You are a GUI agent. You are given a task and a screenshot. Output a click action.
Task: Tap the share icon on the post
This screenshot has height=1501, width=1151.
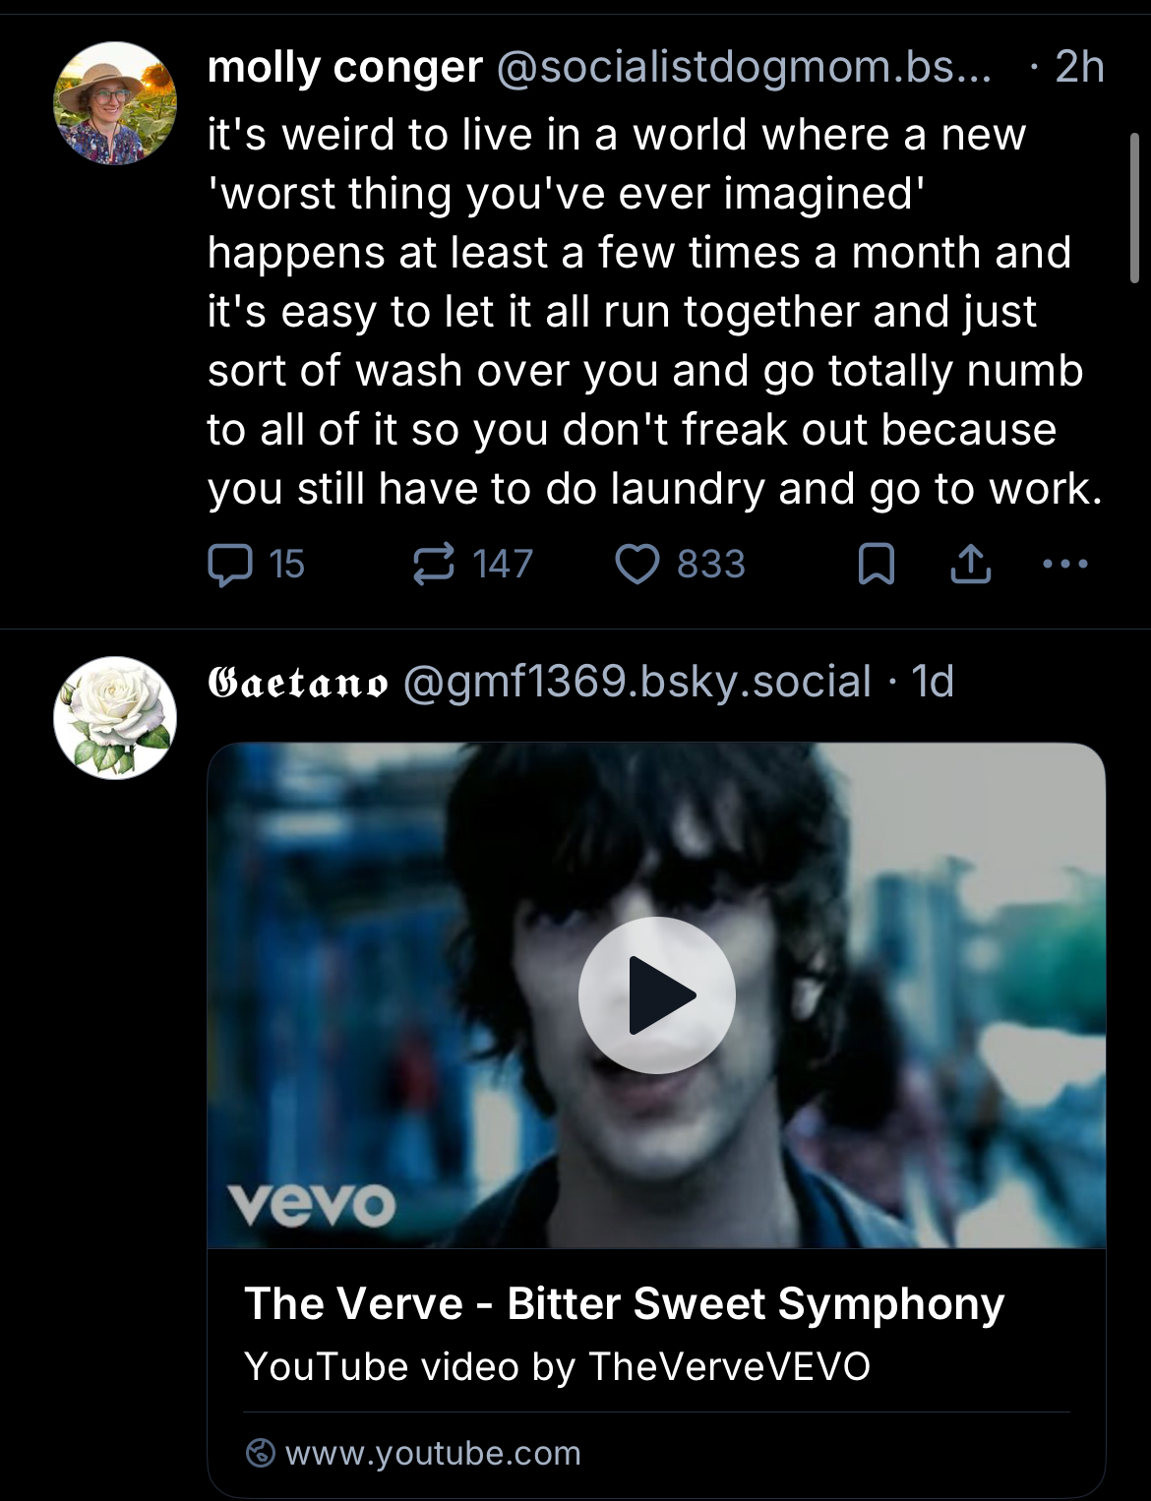click(x=970, y=565)
